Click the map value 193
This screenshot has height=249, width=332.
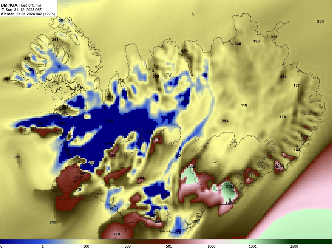coord(256,41)
